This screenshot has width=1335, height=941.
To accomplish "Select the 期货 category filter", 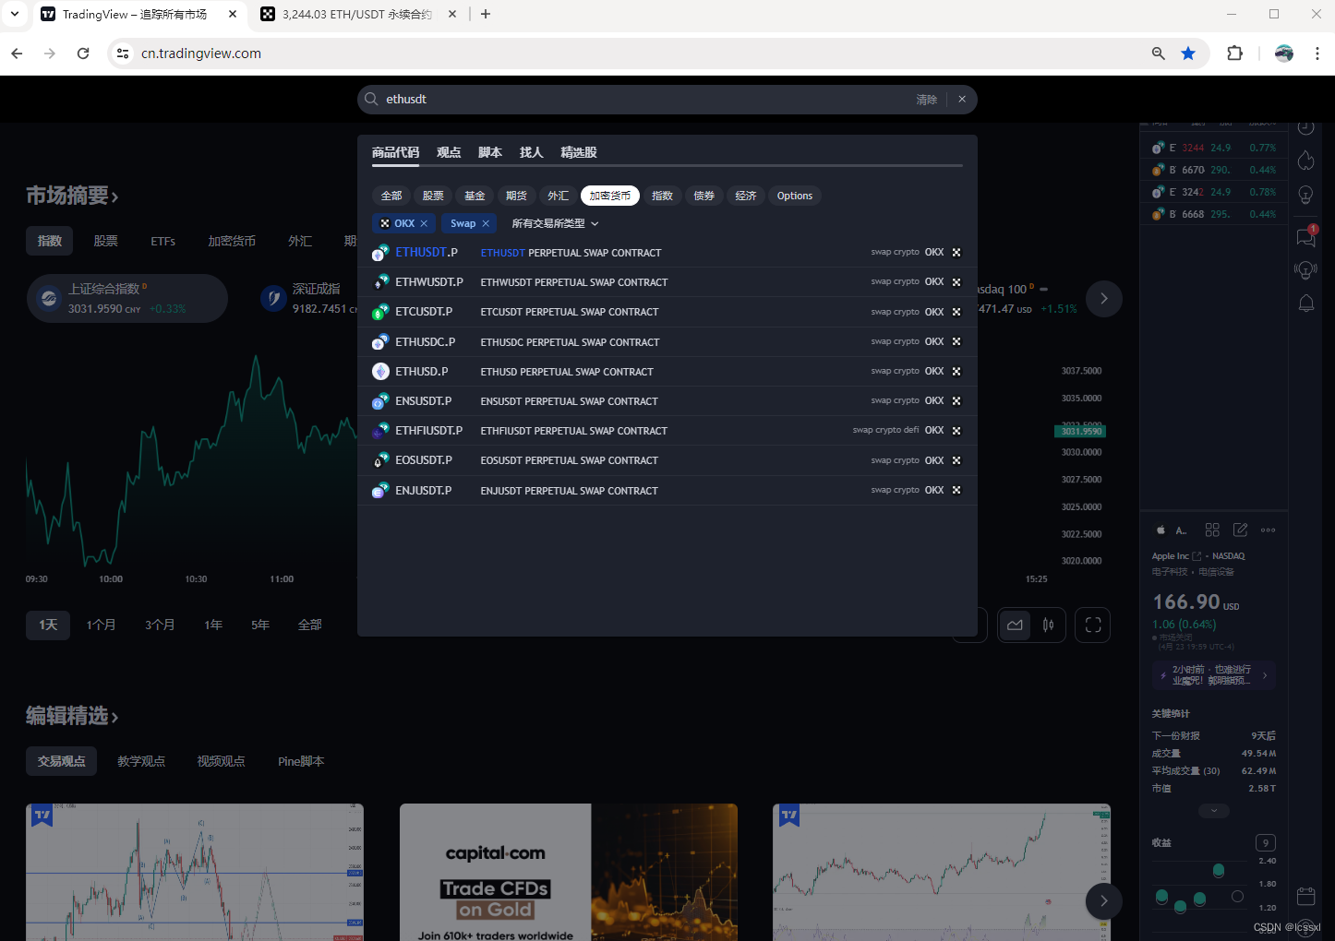I will (x=516, y=196).
